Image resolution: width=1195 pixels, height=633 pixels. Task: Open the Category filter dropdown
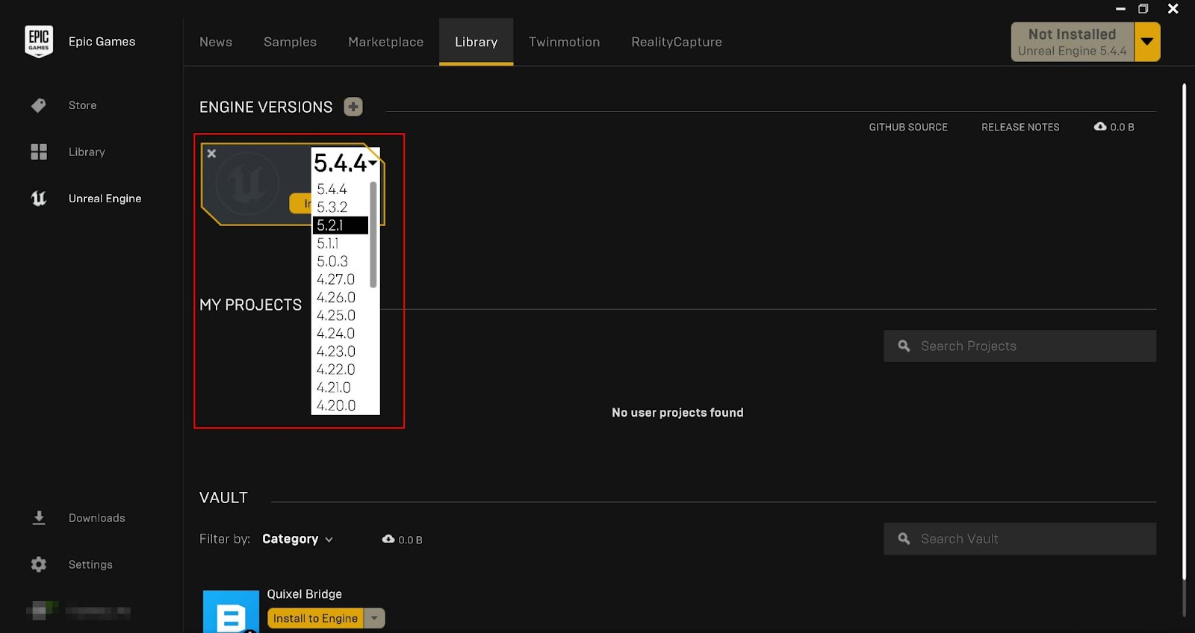click(x=297, y=539)
